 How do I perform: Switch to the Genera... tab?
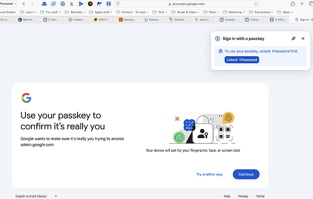(x=125, y=19)
